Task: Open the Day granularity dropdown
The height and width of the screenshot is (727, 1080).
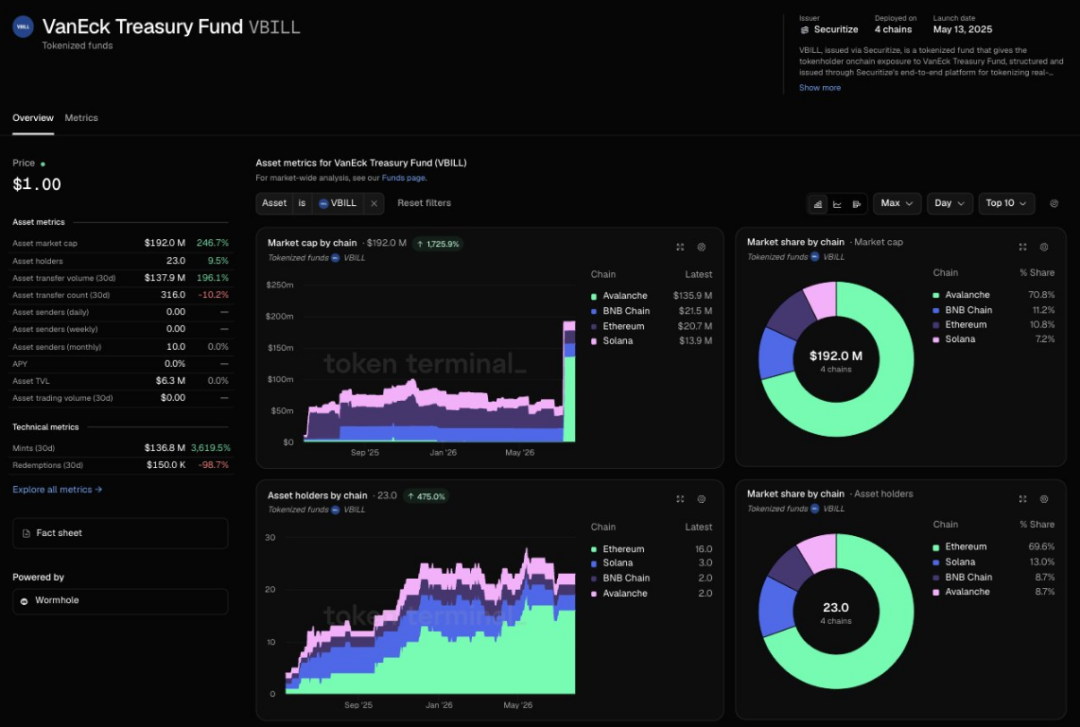Action: 949,203
